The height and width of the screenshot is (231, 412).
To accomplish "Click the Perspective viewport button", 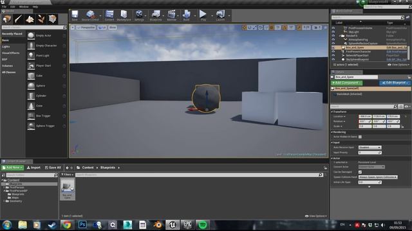I will (x=86, y=28).
